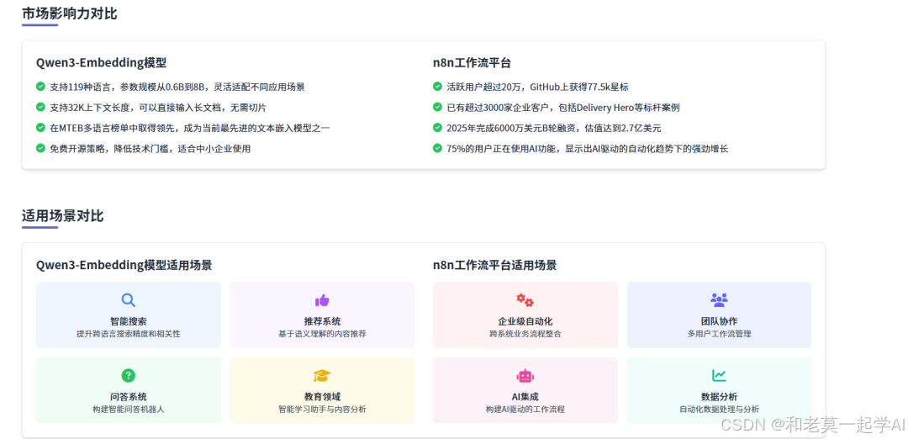Viewport: 908px width, 439px height.
Task: Click the n8n工作流平台 title
Action: (472, 63)
